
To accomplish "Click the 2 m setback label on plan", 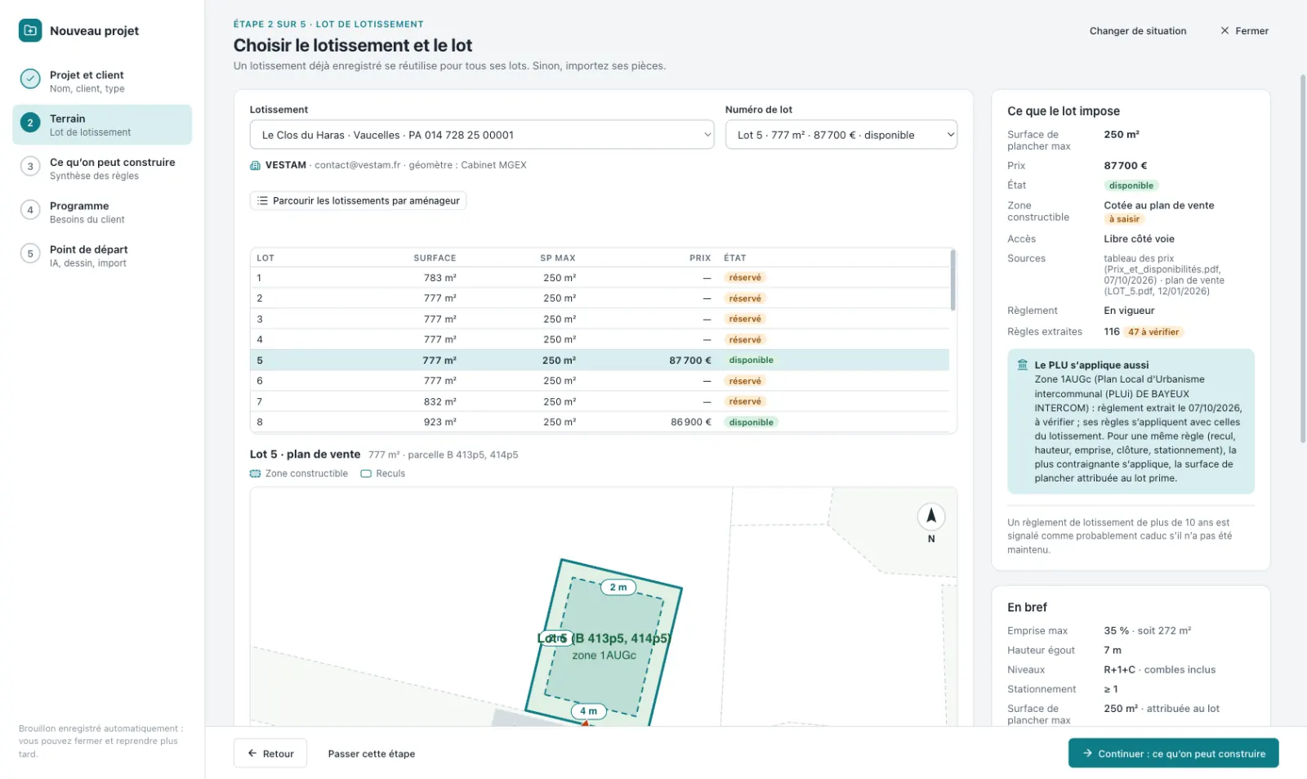I will [618, 587].
